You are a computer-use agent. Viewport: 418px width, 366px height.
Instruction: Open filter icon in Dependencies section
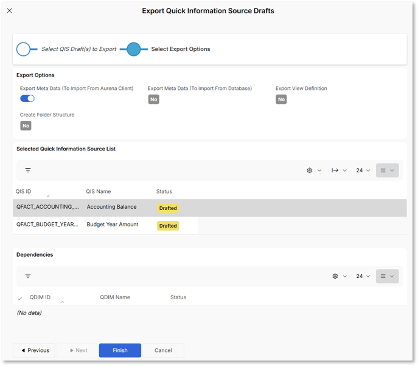[28, 276]
